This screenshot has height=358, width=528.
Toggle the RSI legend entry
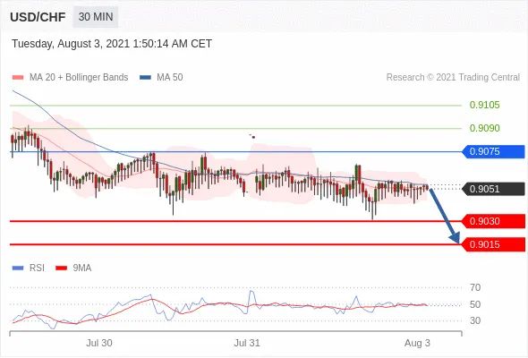(29, 268)
